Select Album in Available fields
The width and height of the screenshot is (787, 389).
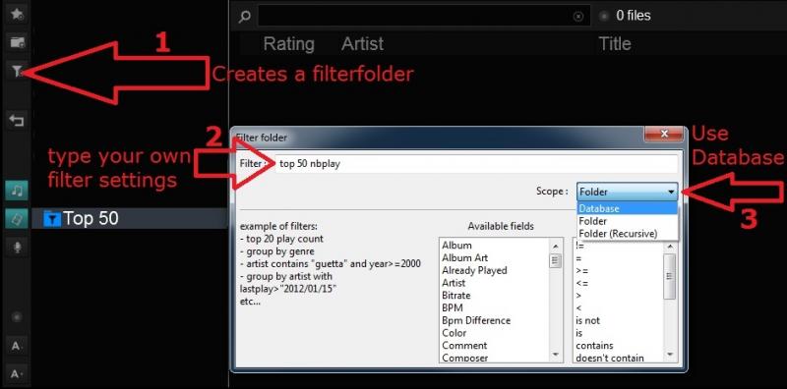pyautogui.click(x=456, y=246)
